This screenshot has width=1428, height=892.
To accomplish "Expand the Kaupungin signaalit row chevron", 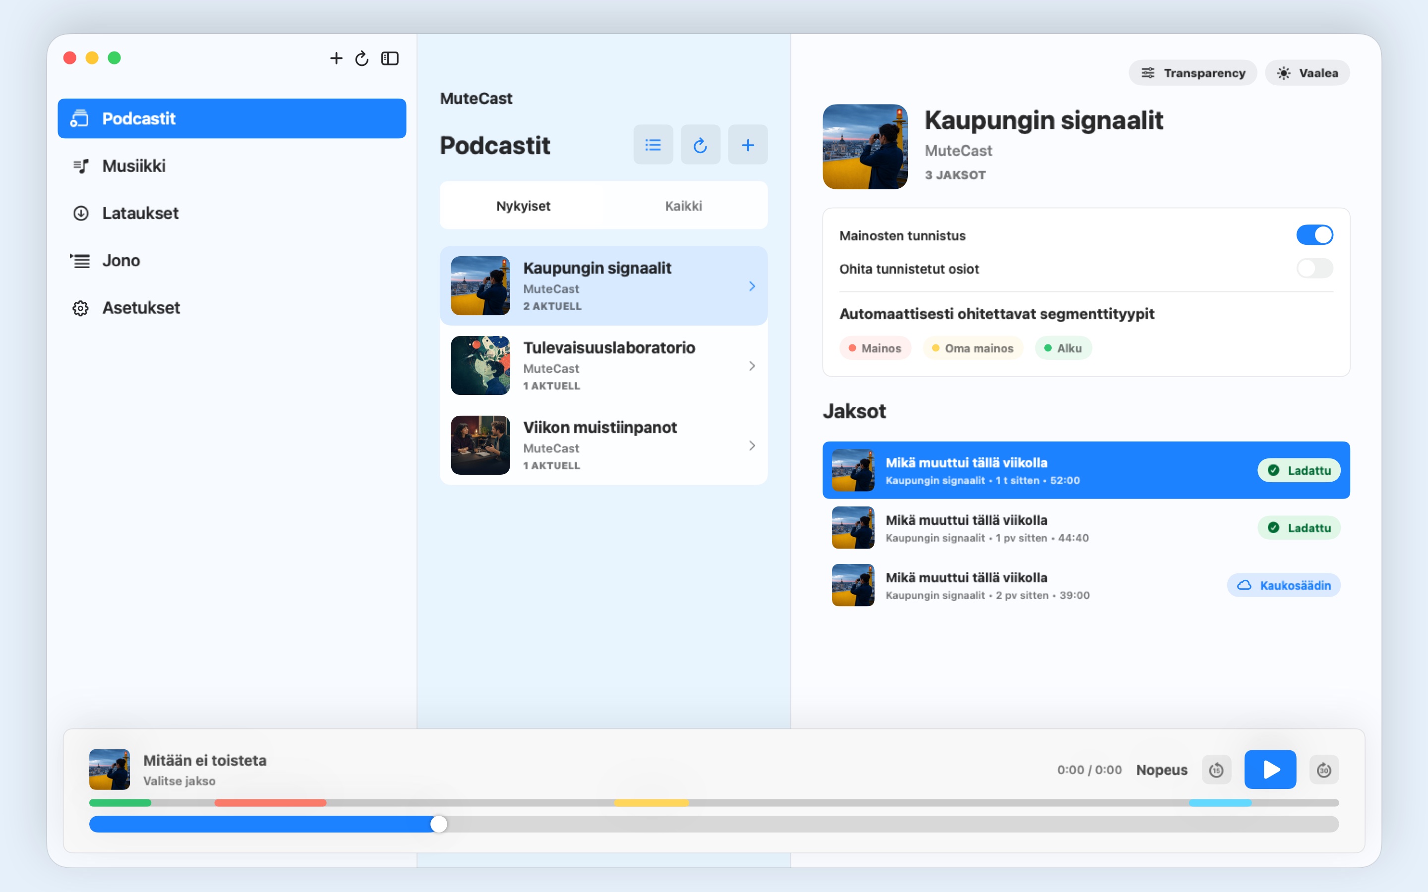I will tap(752, 286).
